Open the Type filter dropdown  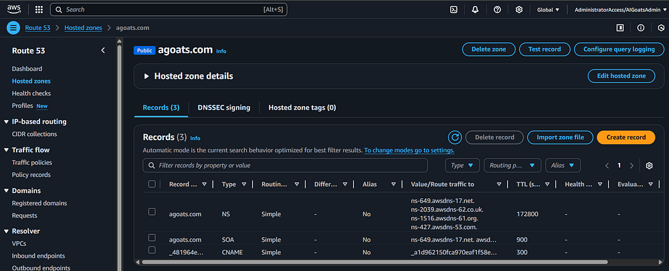(x=463, y=166)
